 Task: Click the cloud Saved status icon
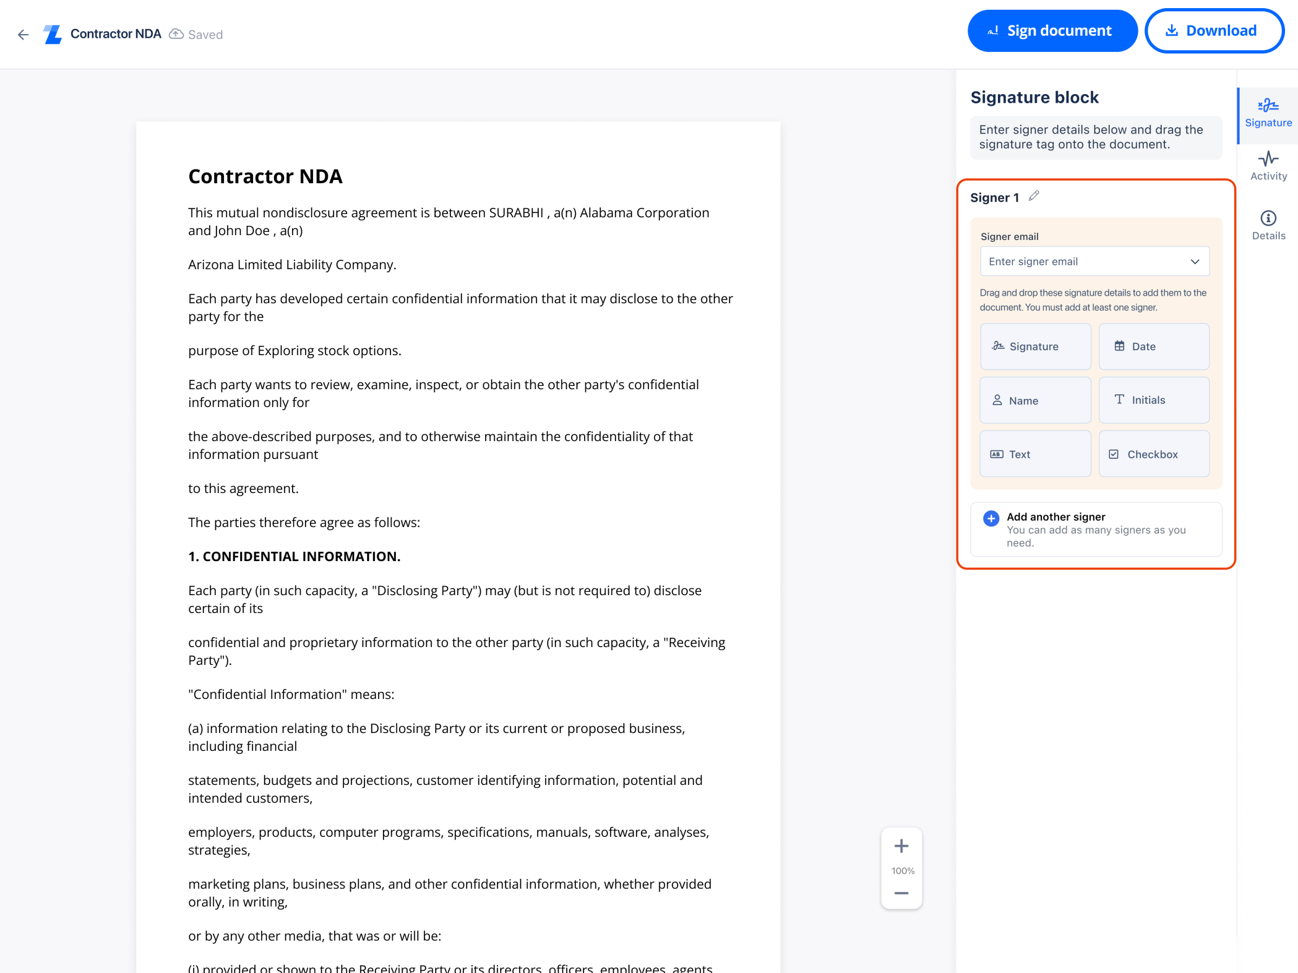[x=176, y=34]
